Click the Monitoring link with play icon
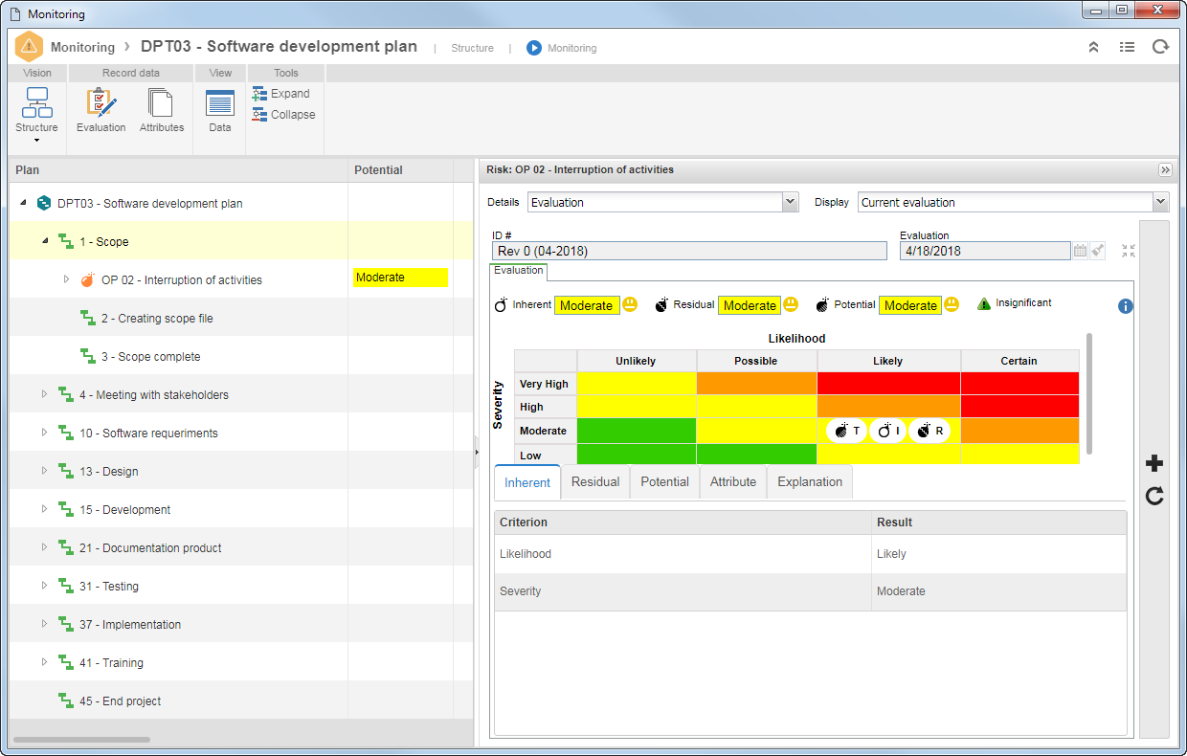 point(562,48)
